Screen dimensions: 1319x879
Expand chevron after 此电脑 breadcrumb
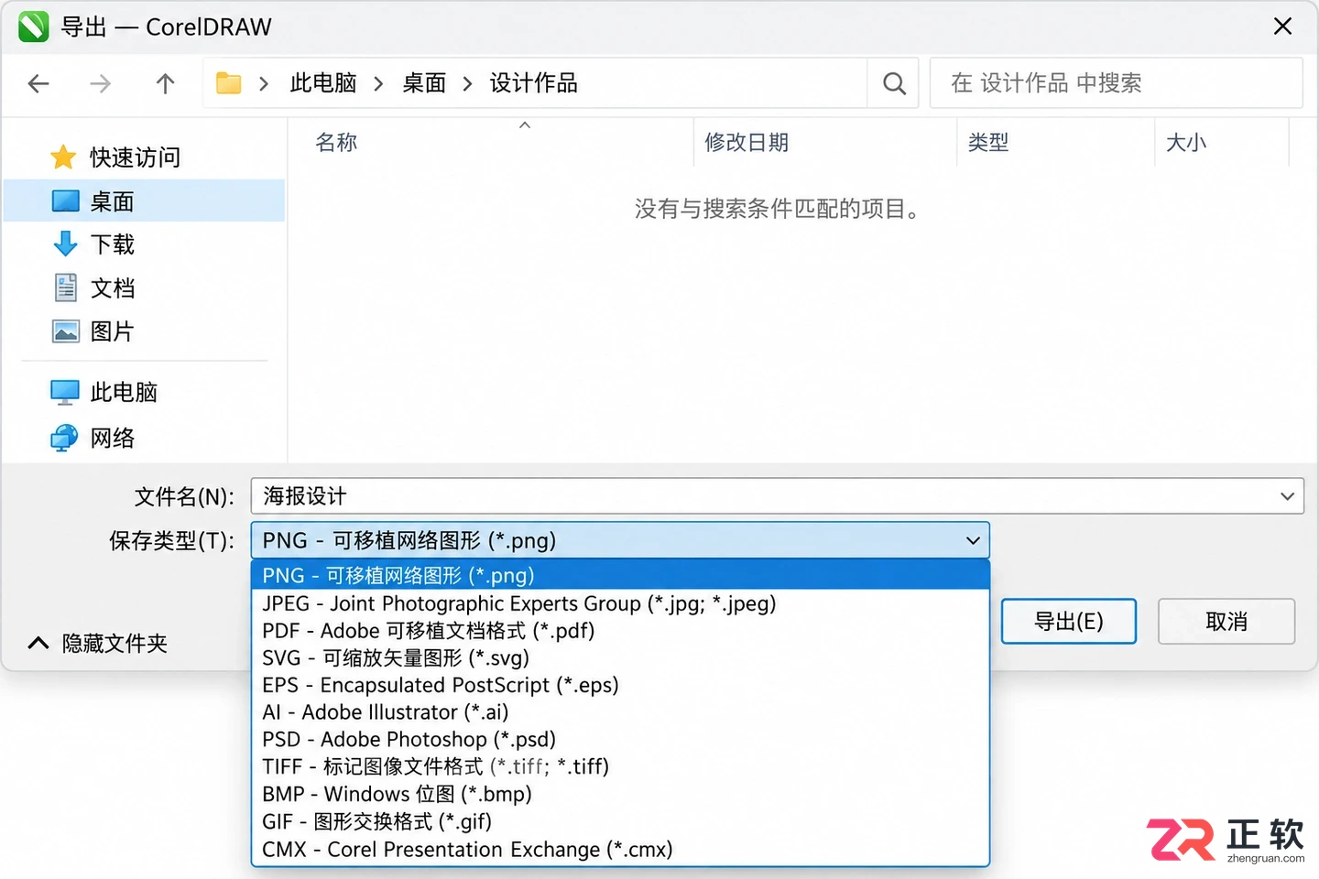point(378,84)
